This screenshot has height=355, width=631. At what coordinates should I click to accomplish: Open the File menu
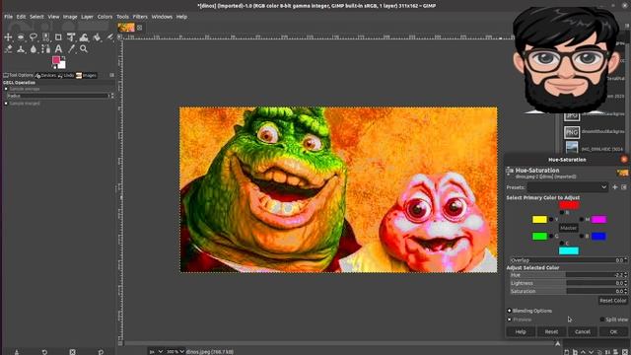click(x=9, y=17)
